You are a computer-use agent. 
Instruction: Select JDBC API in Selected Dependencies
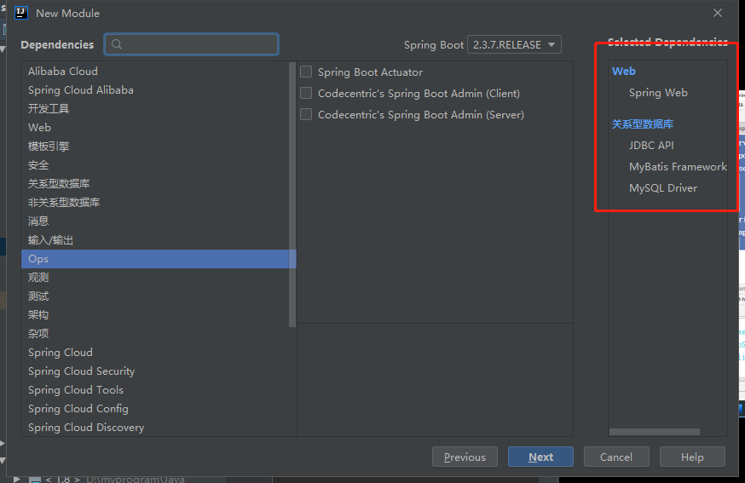(651, 146)
